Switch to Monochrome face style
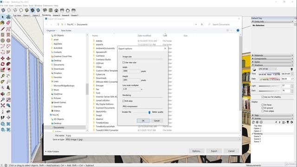Viewport: 297px width, 167px height. 39,10
